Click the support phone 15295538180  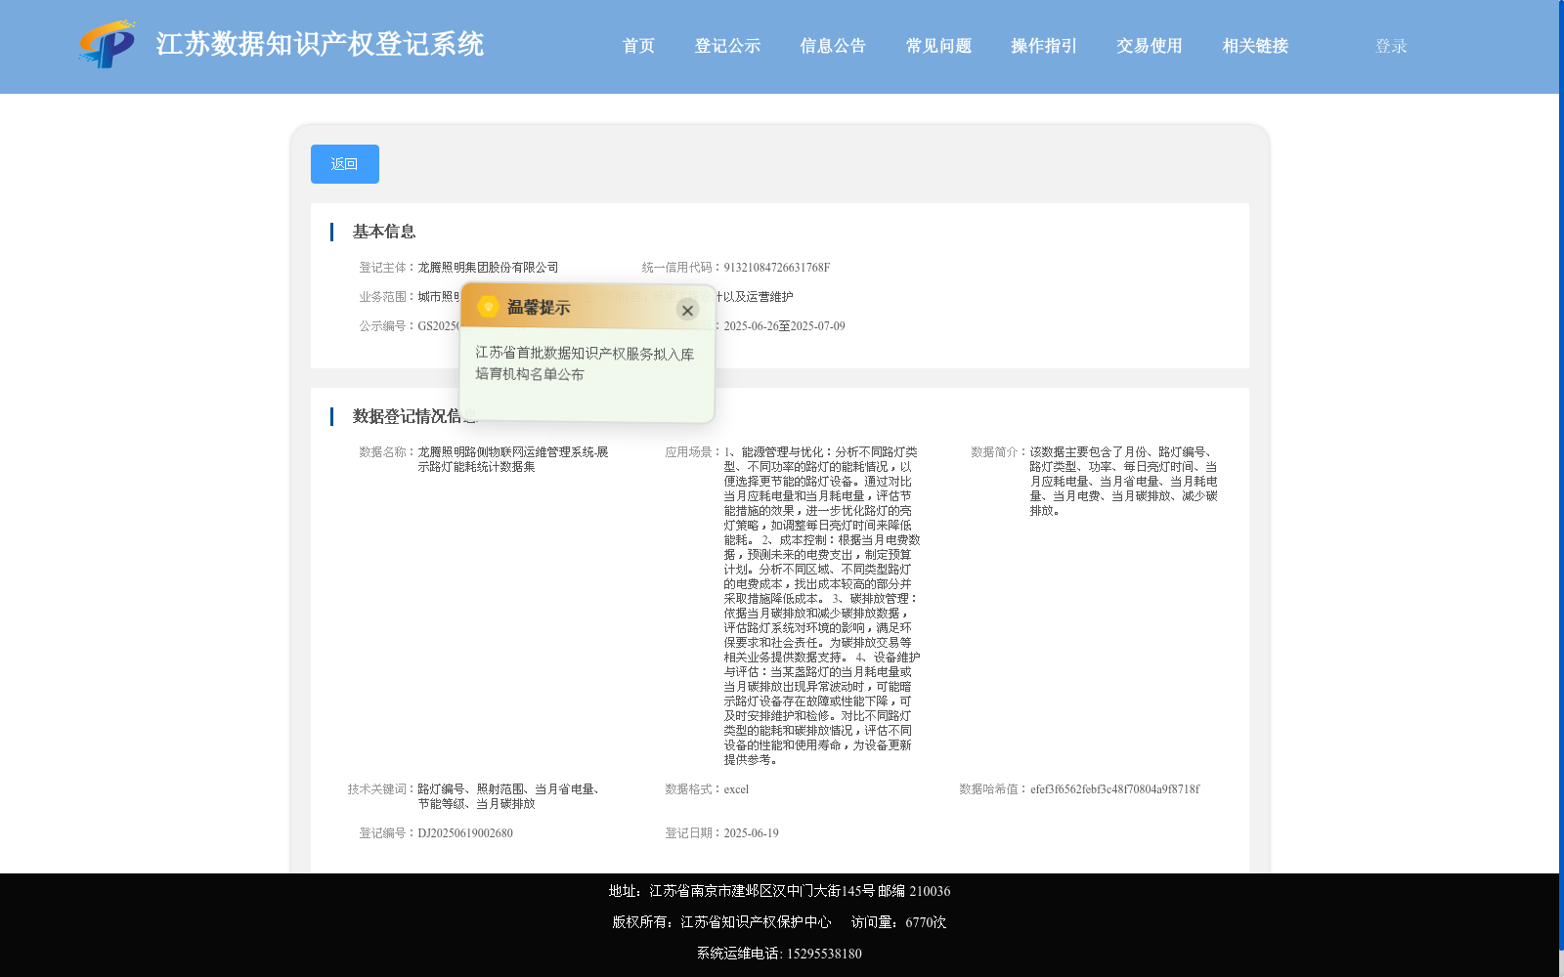click(x=824, y=954)
